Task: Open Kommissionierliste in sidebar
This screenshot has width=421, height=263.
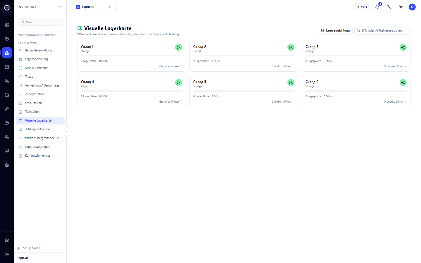Action: (40, 155)
